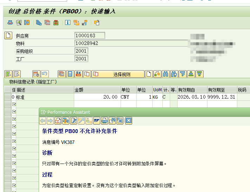The width and height of the screenshot is (250, 192).
Task: Click the print icon in Performance Assistant
Action: (x=104, y=121)
